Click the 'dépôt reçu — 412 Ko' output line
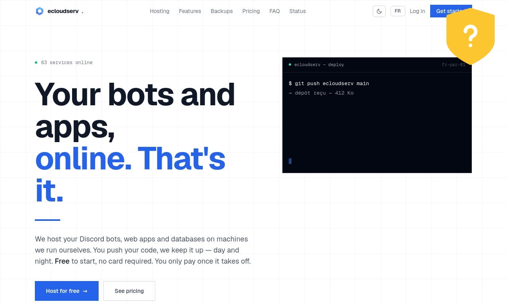507x304 pixels. [x=321, y=93]
